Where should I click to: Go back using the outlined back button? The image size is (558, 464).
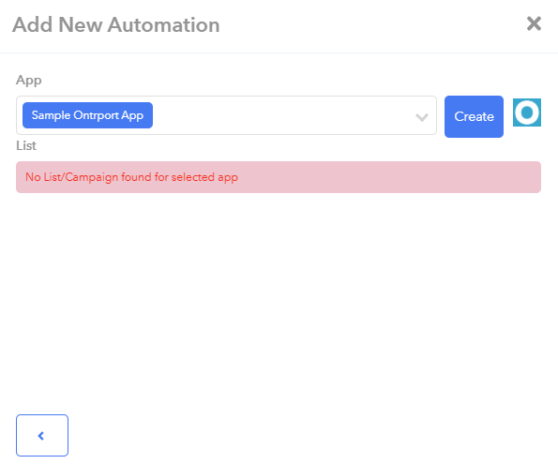[x=42, y=435]
